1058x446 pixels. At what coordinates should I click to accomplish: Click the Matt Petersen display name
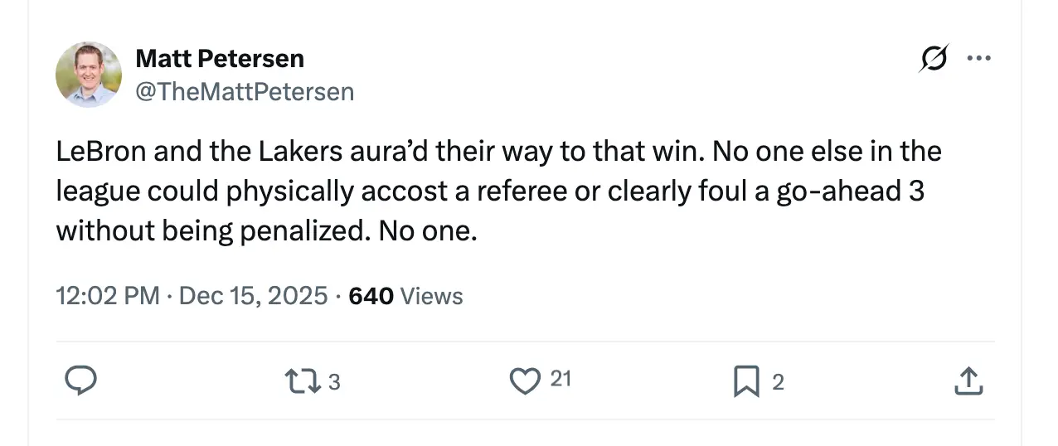click(x=220, y=59)
